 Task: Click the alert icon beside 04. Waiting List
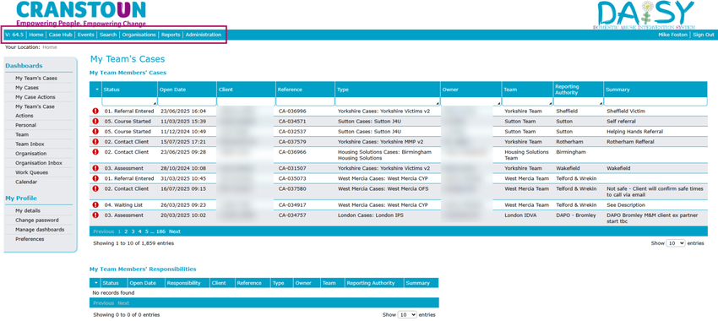[95, 205]
